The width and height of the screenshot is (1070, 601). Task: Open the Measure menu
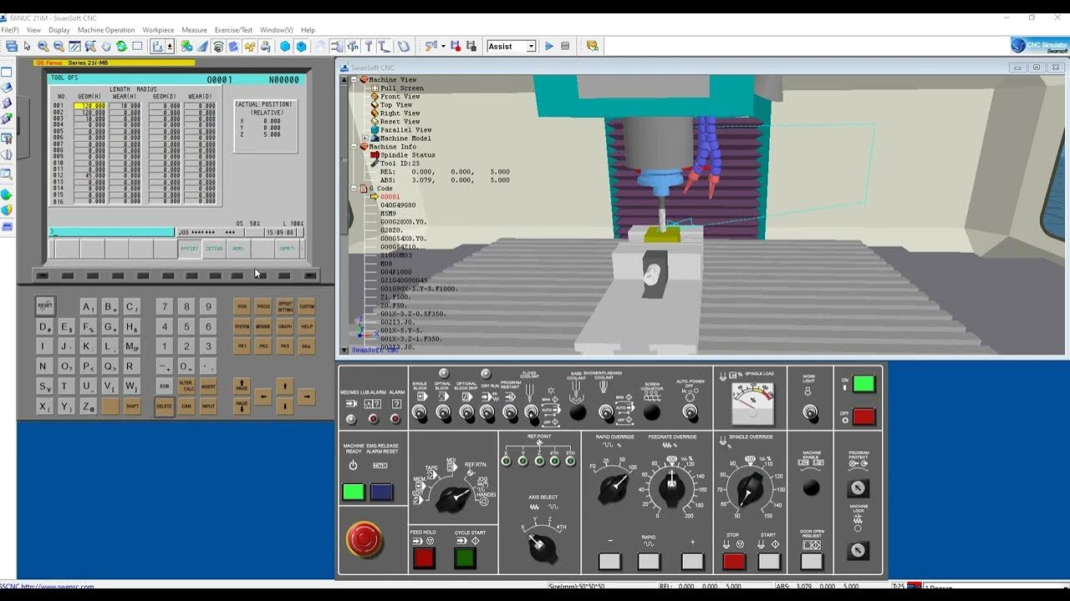pos(194,30)
